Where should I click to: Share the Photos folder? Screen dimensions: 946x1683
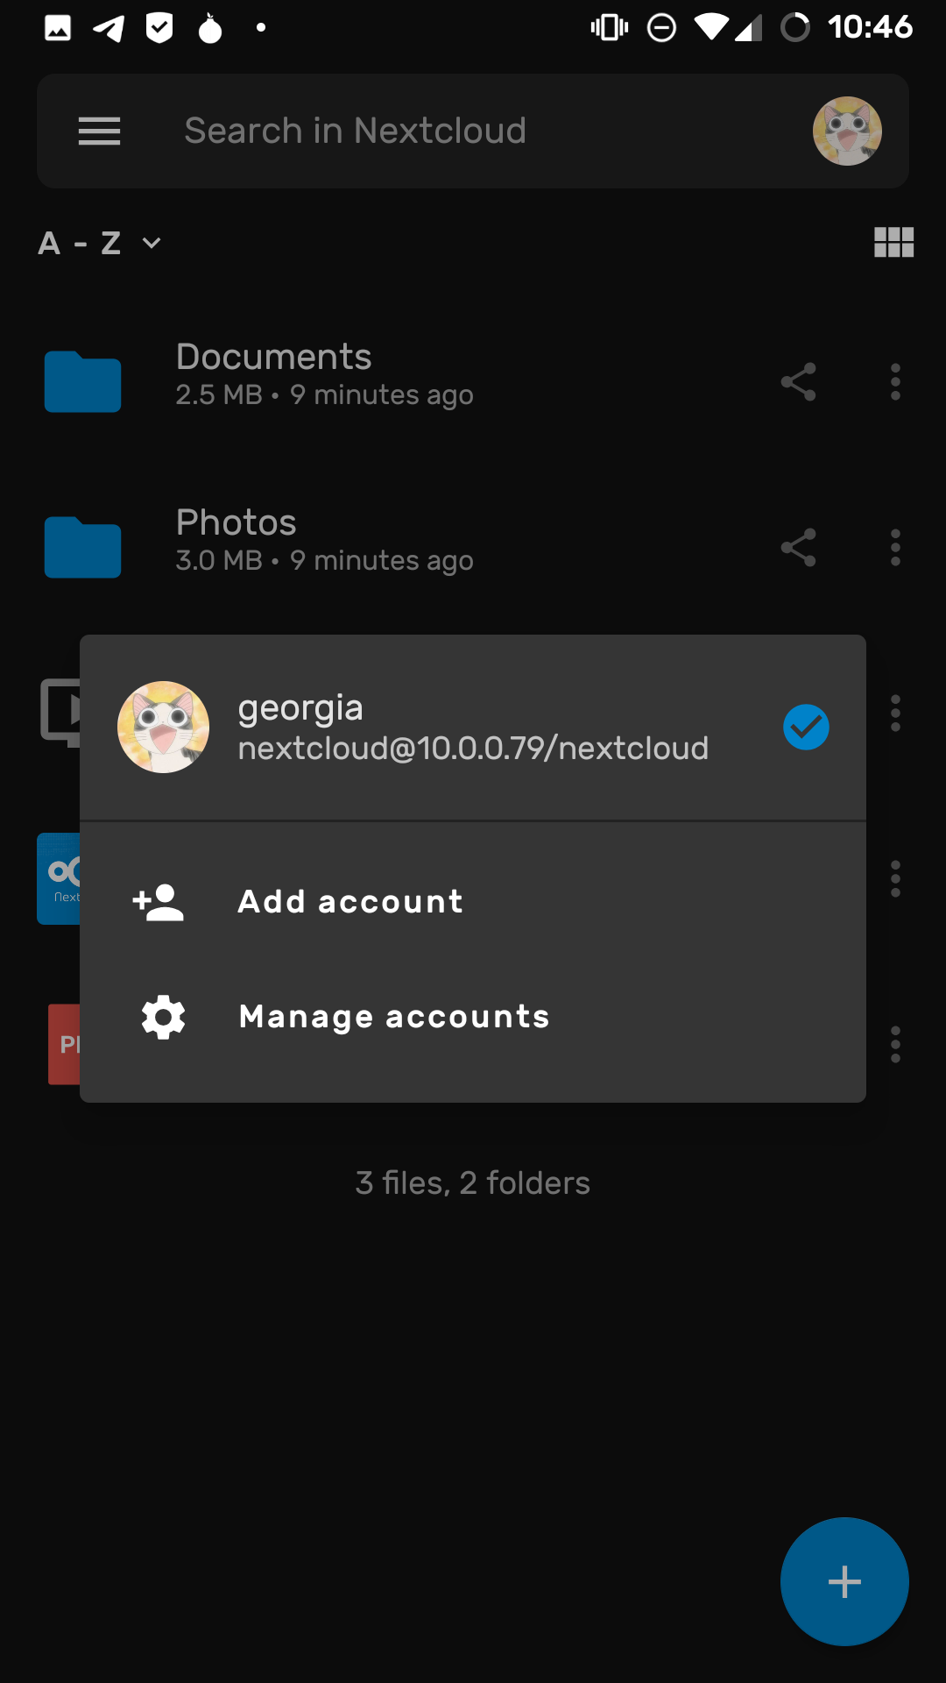click(798, 548)
